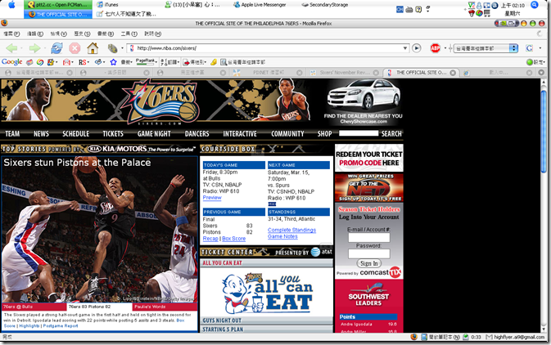The width and height of the screenshot is (551, 345).
Task: Click the SEARCH button on the Sixers nav bar
Action: point(391,134)
